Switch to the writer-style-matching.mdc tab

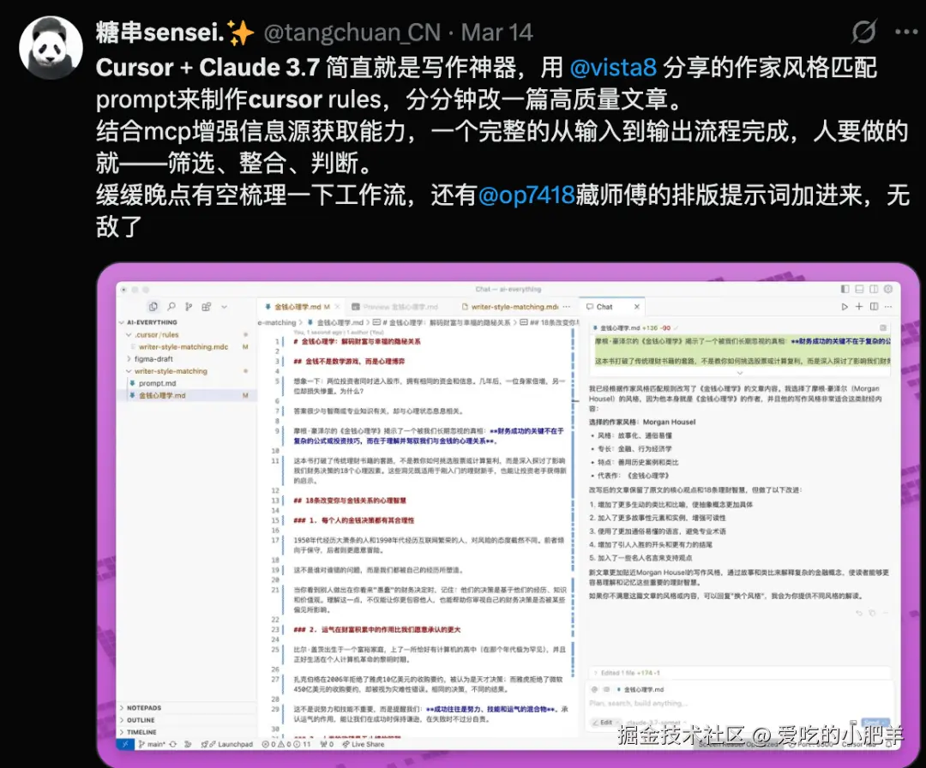[509, 307]
